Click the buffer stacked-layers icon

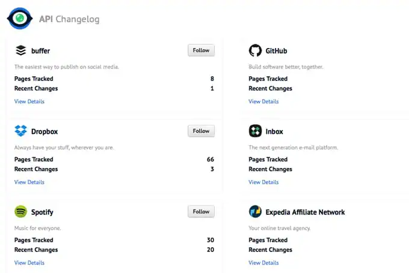pos(21,50)
